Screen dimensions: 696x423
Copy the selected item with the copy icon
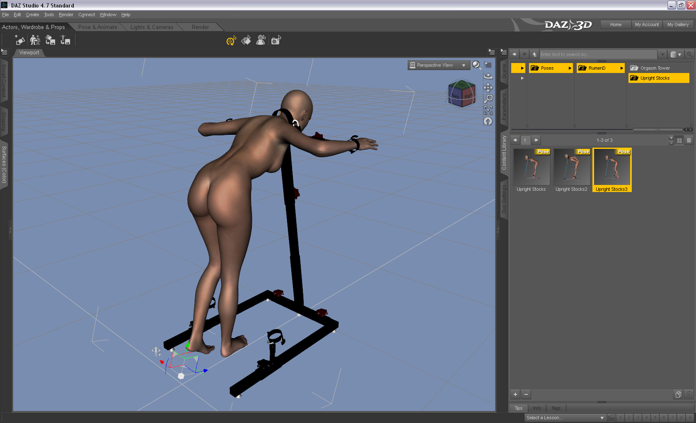(678, 394)
